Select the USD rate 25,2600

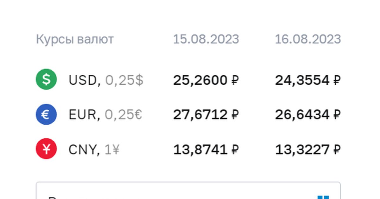click(x=200, y=80)
